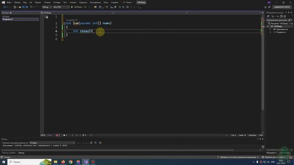Open Firefox from taskbar
This screenshot has height=165, width=294.
pyautogui.click(x=63, y=162)
